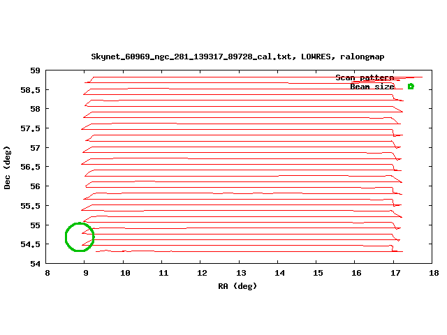Click the x-axis tick label 18
The width and height of the screenshot is (447, 335).
434,274
